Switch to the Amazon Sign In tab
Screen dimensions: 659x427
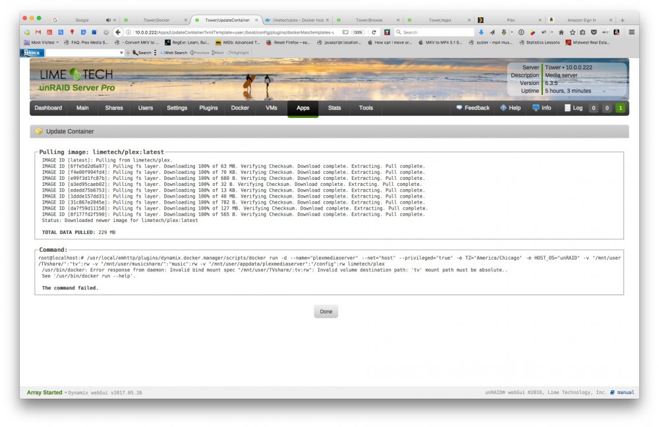click(x=581, y=20)
